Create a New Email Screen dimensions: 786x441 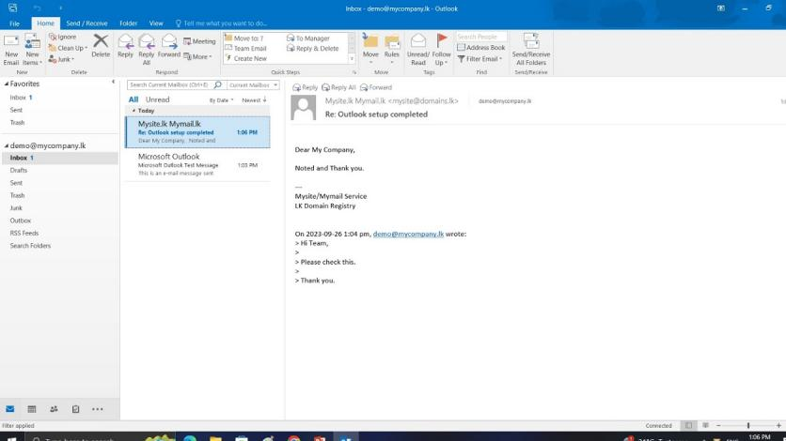click(x=11, y=50)
